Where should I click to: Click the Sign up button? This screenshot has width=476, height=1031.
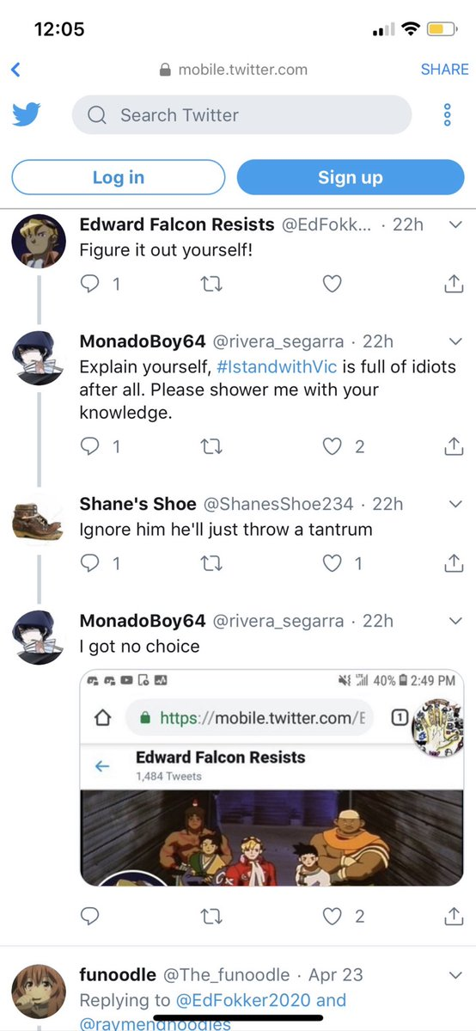[x=351, y=177]
